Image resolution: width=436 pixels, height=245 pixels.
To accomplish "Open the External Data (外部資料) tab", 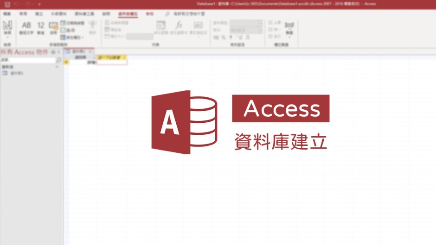I will tap(58, 14).
